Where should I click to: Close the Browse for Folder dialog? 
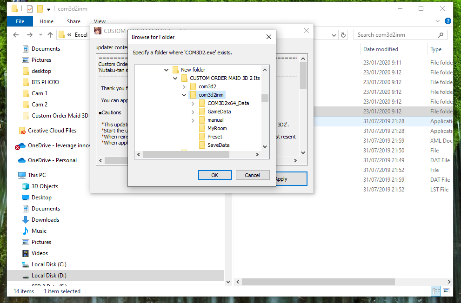pos(269,37)
